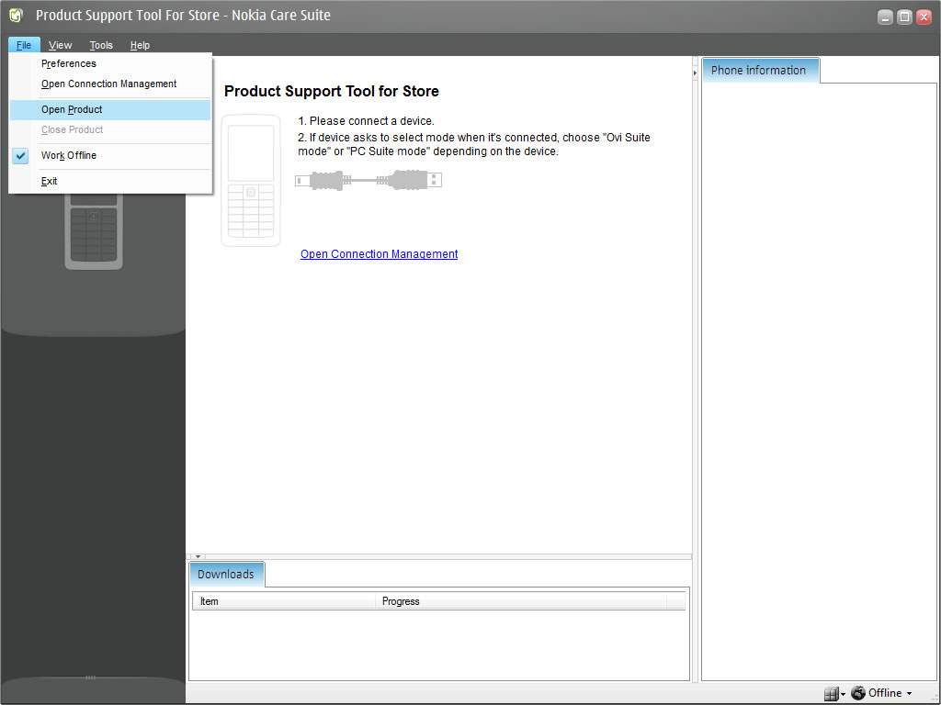Expand the dropdown arrow beside cube icon
Viewport: 941px width, 705px height.
coord(844,695)
